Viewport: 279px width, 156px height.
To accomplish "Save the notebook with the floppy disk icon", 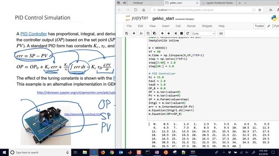I will click(x=127, y=33).
